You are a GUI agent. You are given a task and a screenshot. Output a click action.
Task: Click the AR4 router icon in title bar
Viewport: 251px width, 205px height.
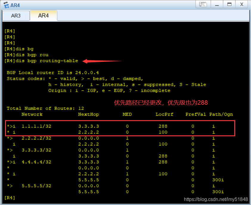tap(7, 5)
